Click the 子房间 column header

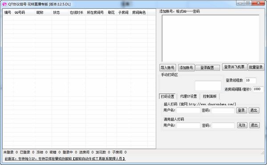(123, 12)
